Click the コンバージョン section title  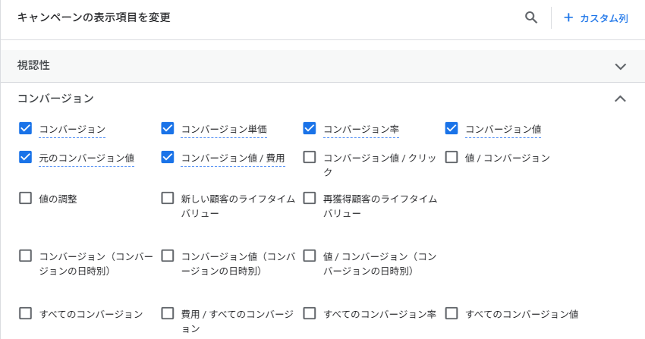pyautogui.click(x=55, y=99)
